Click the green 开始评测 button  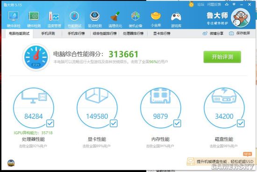pyautogui.click(x=222, y=57)
